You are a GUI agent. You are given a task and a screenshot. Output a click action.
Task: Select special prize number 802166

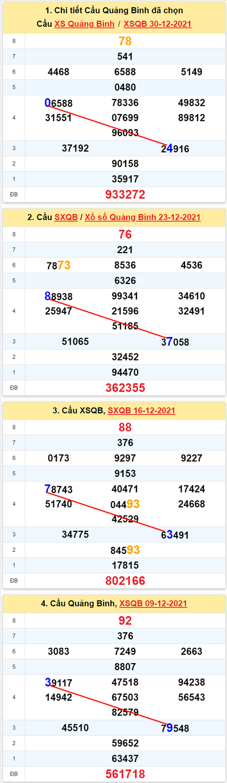coord(125,581)
